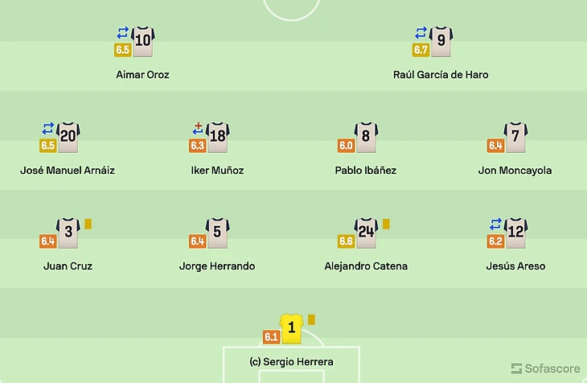Click the yellow card next to Juan Cruz
The width and height of the screenshot is (587, 383).
click(x=88, y=224)
